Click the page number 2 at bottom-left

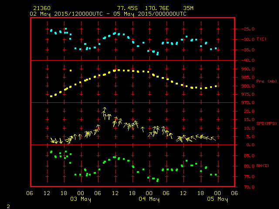click(8, 206)
